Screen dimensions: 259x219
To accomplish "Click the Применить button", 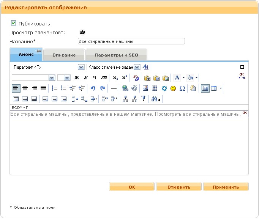I will pyautogui.click(x=226, y=187).
